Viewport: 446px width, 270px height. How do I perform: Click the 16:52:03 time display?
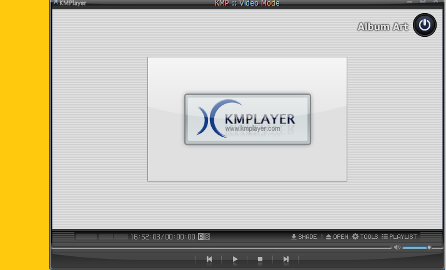145,237
